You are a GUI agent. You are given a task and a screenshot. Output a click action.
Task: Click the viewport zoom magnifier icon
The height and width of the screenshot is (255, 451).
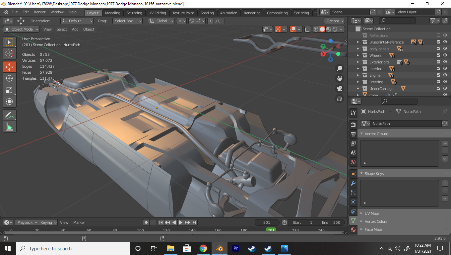click(340, 68)
